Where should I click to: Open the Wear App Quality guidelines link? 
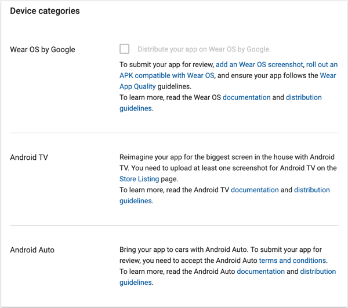tap(137, 86)
